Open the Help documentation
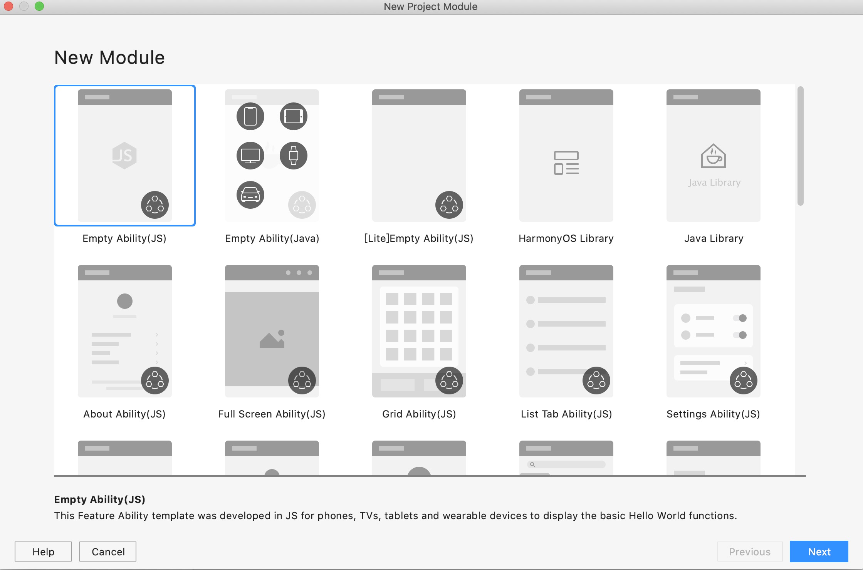Viewport: 863px width, 570px height. pos(43,552)
